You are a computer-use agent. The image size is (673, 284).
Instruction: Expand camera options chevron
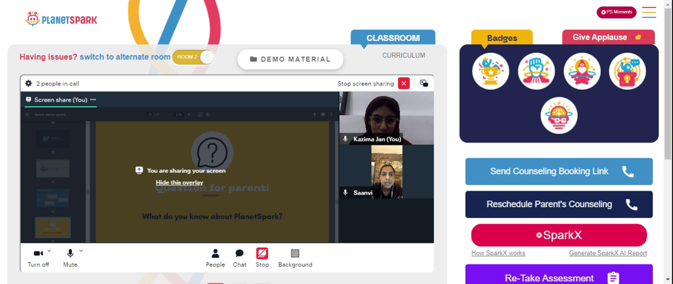[49, 250]
